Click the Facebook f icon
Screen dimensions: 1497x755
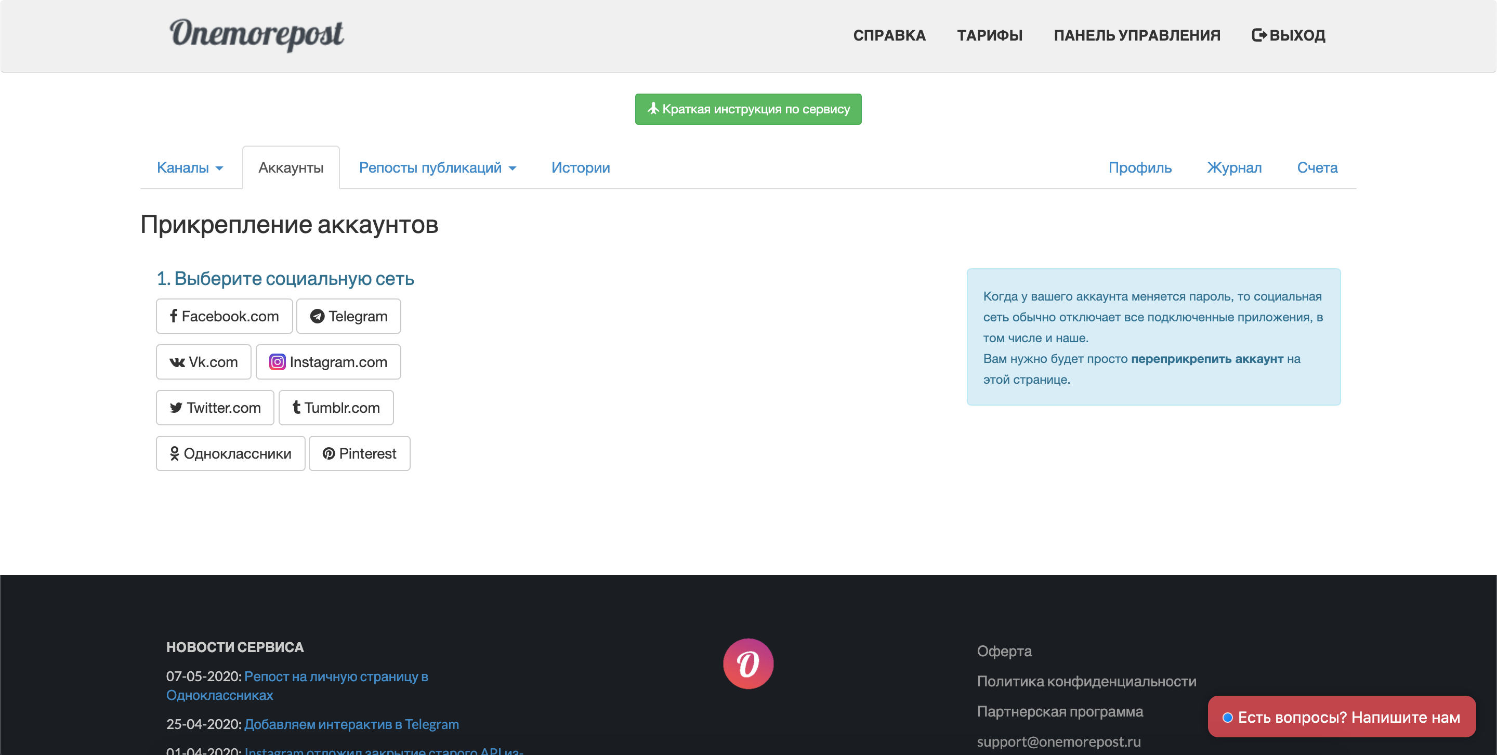[x=173, y=316]
